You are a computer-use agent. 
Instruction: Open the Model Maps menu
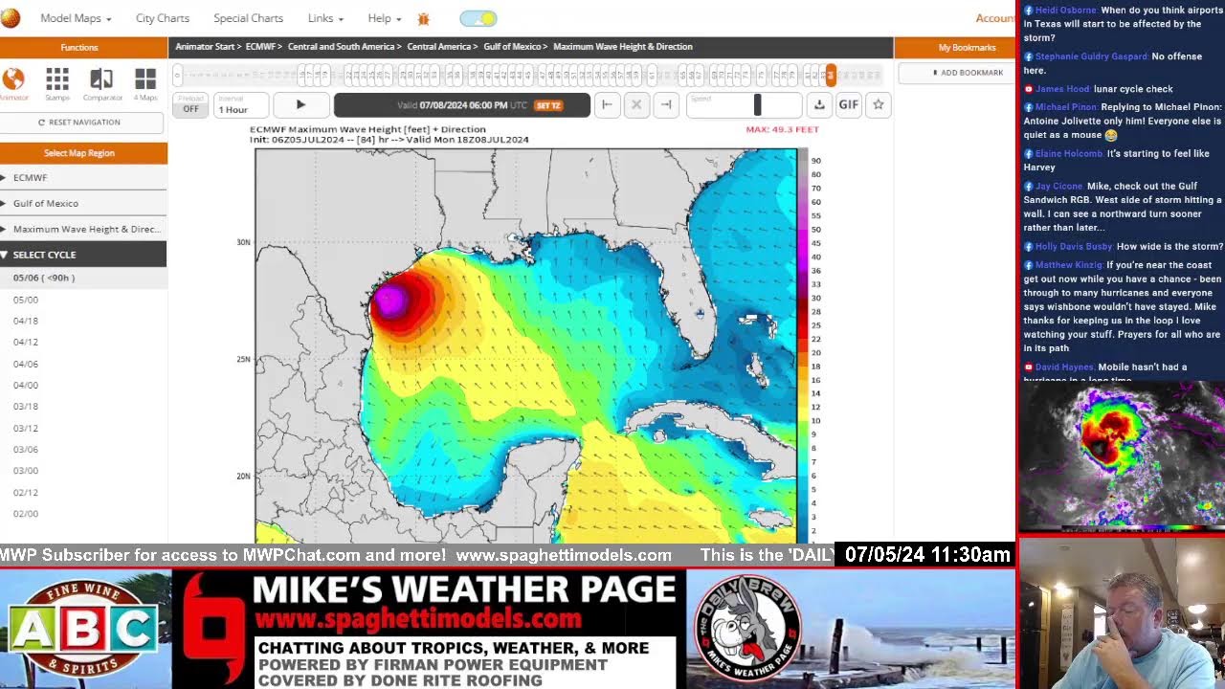pos(76,18)
